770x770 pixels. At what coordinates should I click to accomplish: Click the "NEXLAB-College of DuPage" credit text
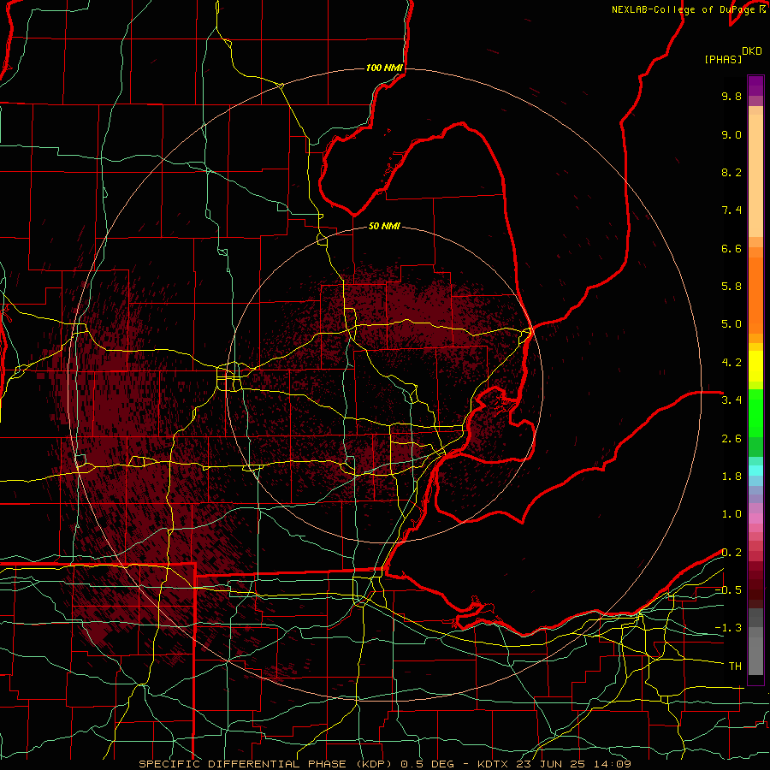coord(684,9)
